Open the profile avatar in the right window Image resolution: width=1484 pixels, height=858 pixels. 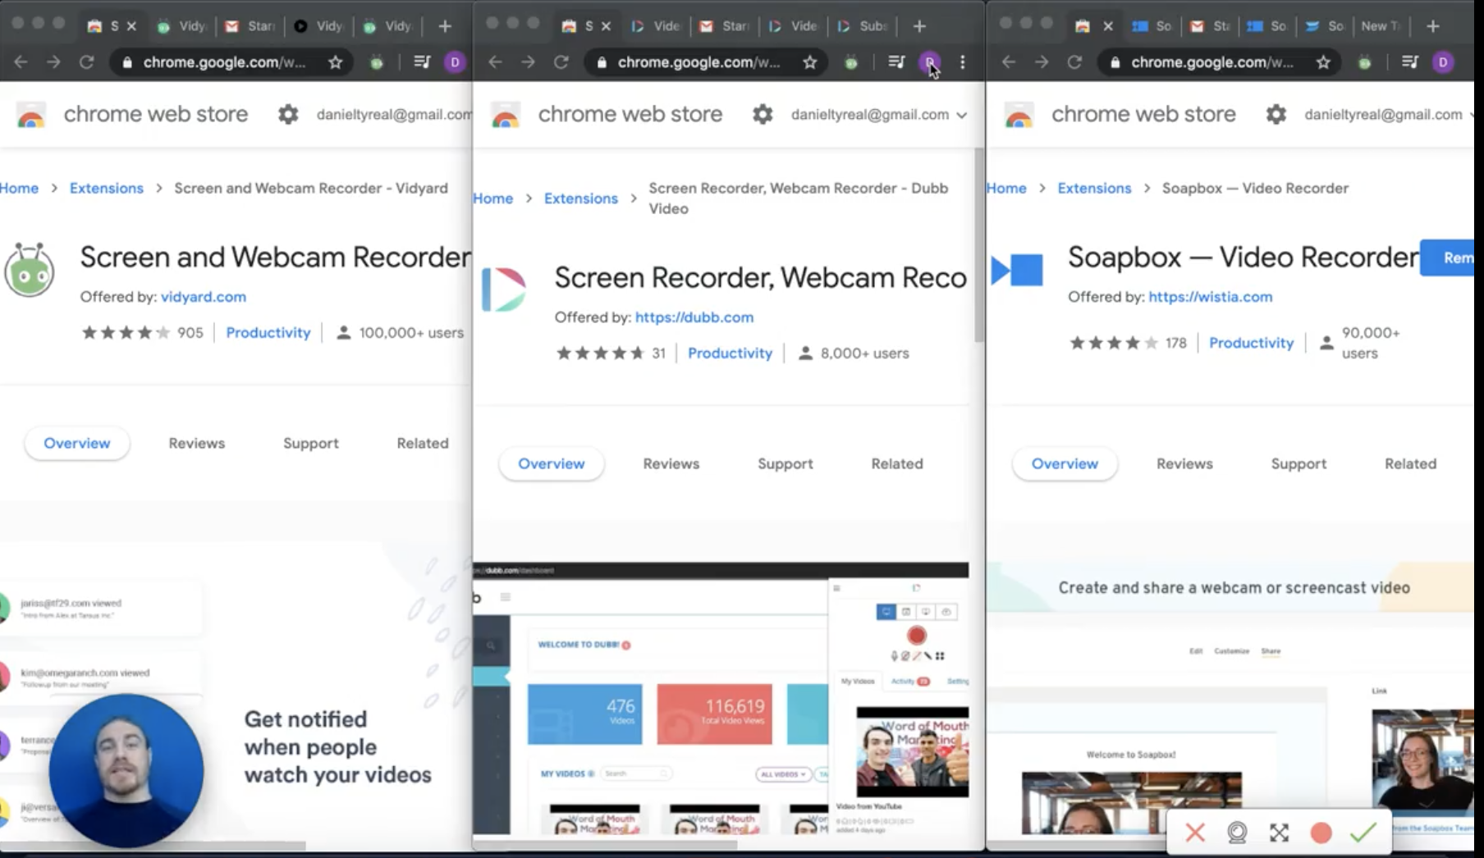tap(1443, 62)
